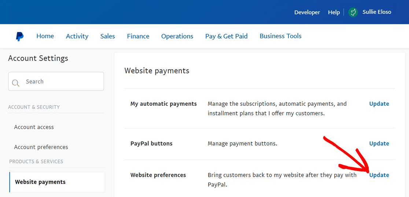Screen dimensions: 409x197
Task: Open the user avatar icon beside Sullie Eloso
Action: click(x=353, y=12)
